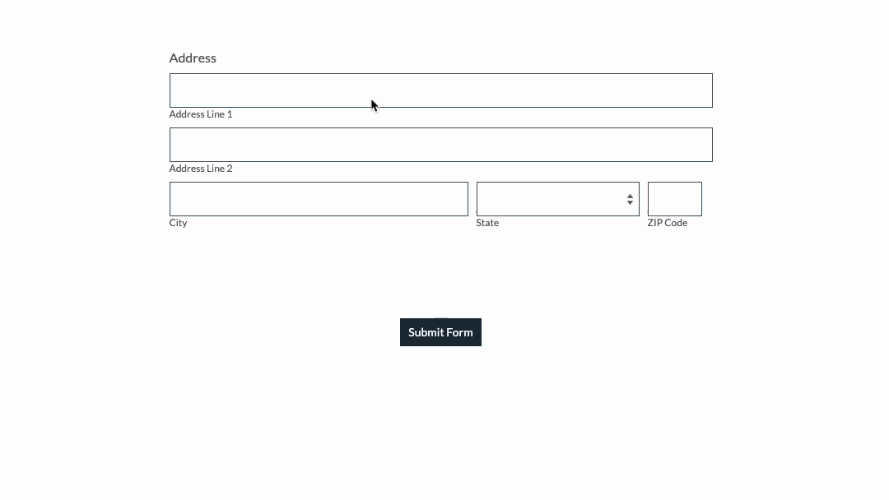This screenshot has height=500, width=889.
Task: Click the City field label
Action: (178, 222)
